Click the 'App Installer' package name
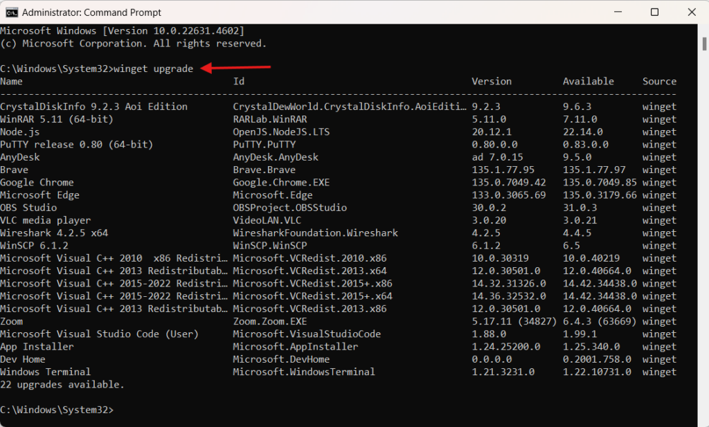Viewport: 709px width, 427px height. coord(37,347)
